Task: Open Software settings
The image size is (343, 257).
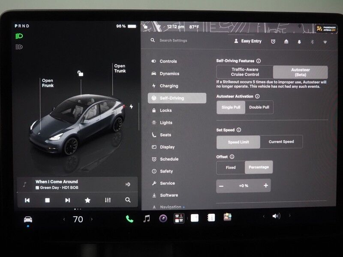Action: (x=177, y=195)
